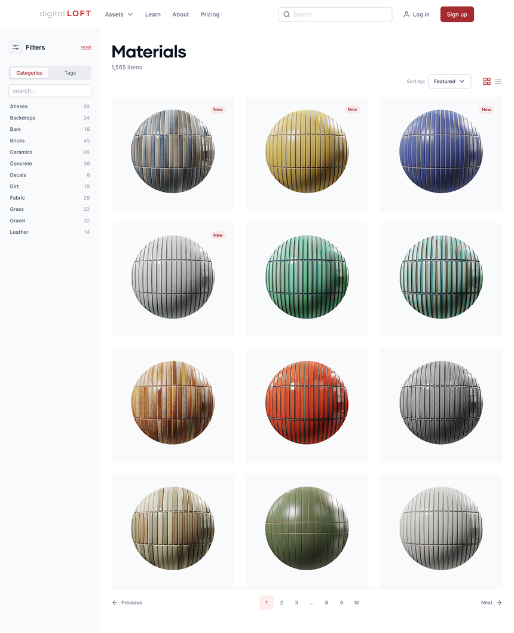514x633 pixels.
Task: Open the yellow tile material thumbnail
Action: (307, 154)
